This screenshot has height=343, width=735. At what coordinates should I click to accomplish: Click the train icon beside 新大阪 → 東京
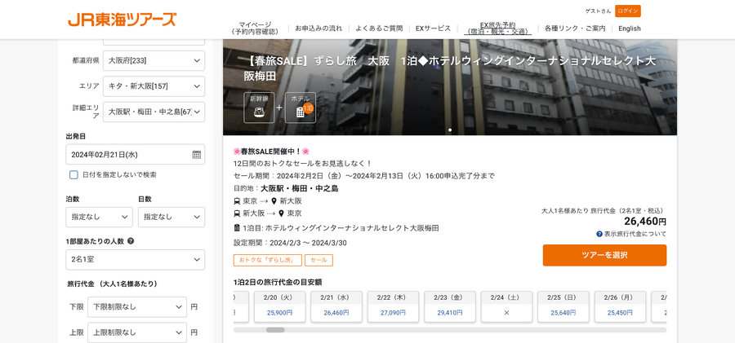click(x=237, y=213)
